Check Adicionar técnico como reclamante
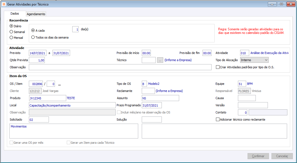 click(x=218, y=119)
